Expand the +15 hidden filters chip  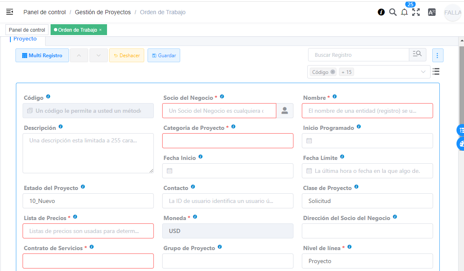[347, 71]
